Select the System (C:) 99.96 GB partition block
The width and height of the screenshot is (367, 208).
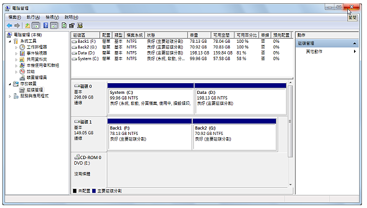coord(151,99)
